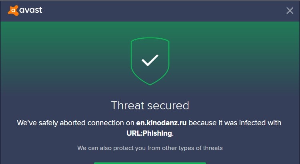Image resolution: width=300 pixels, height=164 pixels.
Task: Click the green button at the bottom
Action: pos(150,163)
